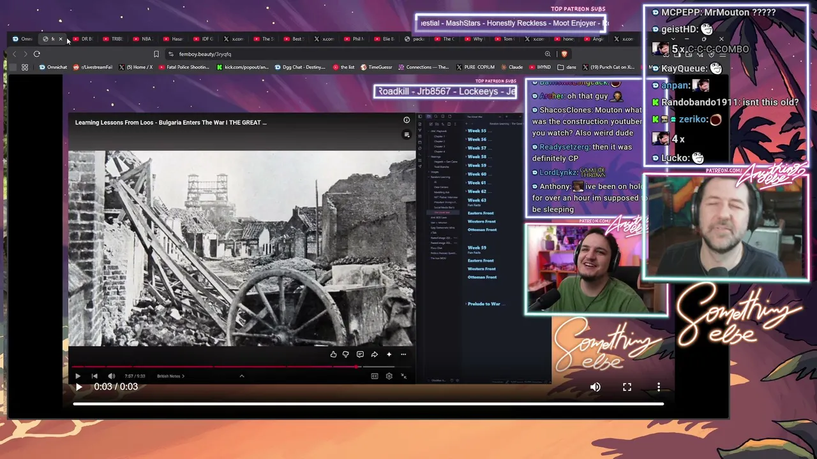The width and height of the screenshot is (817, 459).
Task: Open the IHYND bookmark
Action: tap(541, 67)
